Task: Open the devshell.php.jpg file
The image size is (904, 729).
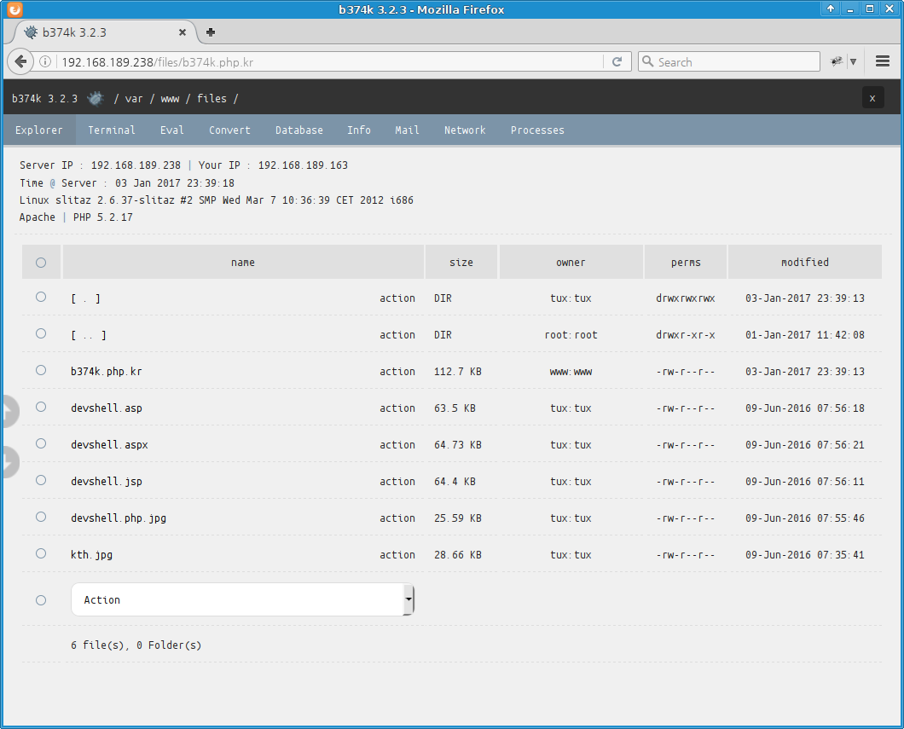Action: point(119,518)
